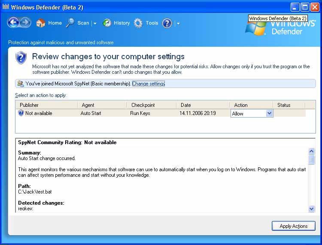
Task: Sort list by the Publisher column header
Action: [x=47, y=105]
